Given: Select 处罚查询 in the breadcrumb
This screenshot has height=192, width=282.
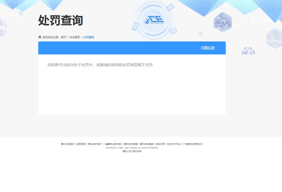Looking at the screenshot, I should pos(89,37).
